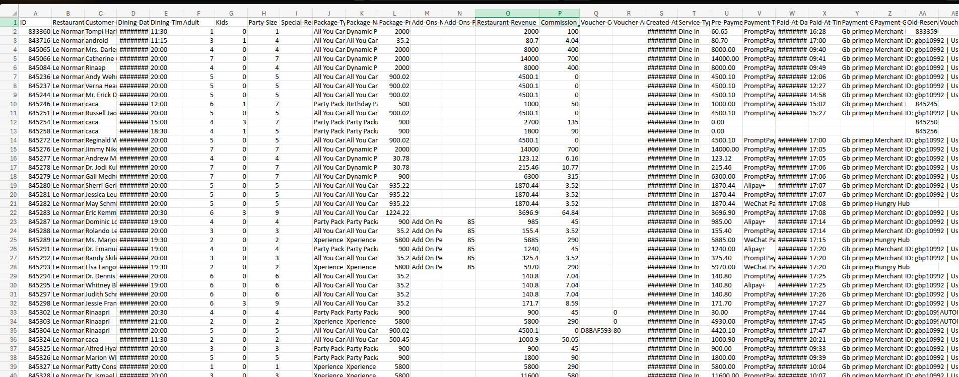
Task: Select column O header
Action: tap(507, 13)
